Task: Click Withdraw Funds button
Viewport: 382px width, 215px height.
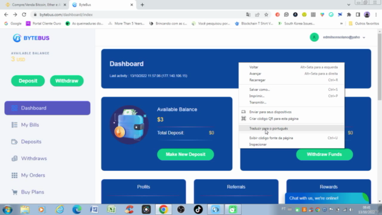Action: coord(324,154)
